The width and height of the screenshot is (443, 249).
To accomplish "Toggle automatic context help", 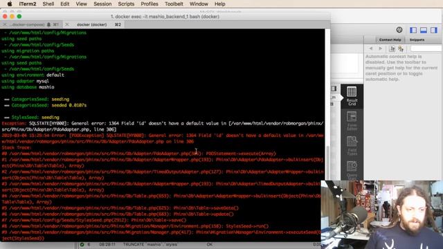I will click(401, 48).
